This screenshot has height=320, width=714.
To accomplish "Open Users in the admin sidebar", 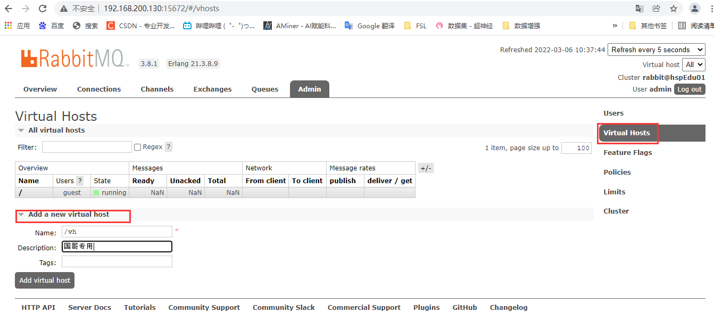I will coord(613,113).
